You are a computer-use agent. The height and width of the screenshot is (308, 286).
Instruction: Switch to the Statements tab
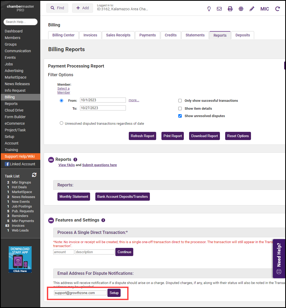pos(195,35)
